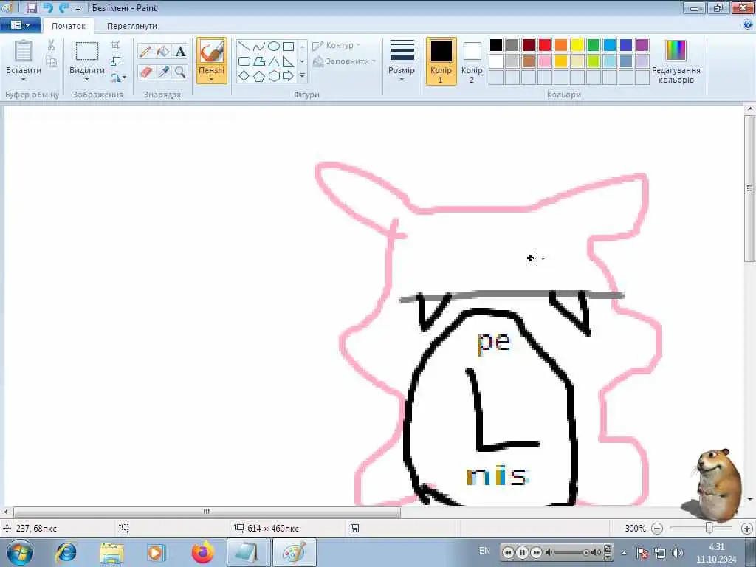Choose the Hexagon shape
The width and height of the screenshot is (756, 567).
pyautogui.click(x=274, y=76)
